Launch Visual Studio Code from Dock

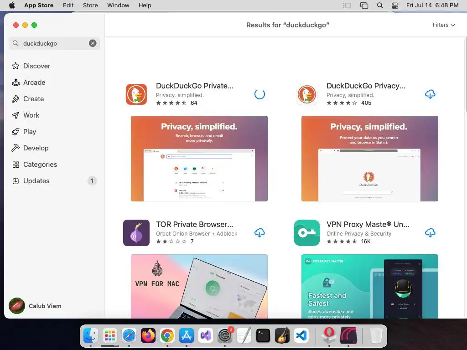pyautogui.click(x=301, y=336)
